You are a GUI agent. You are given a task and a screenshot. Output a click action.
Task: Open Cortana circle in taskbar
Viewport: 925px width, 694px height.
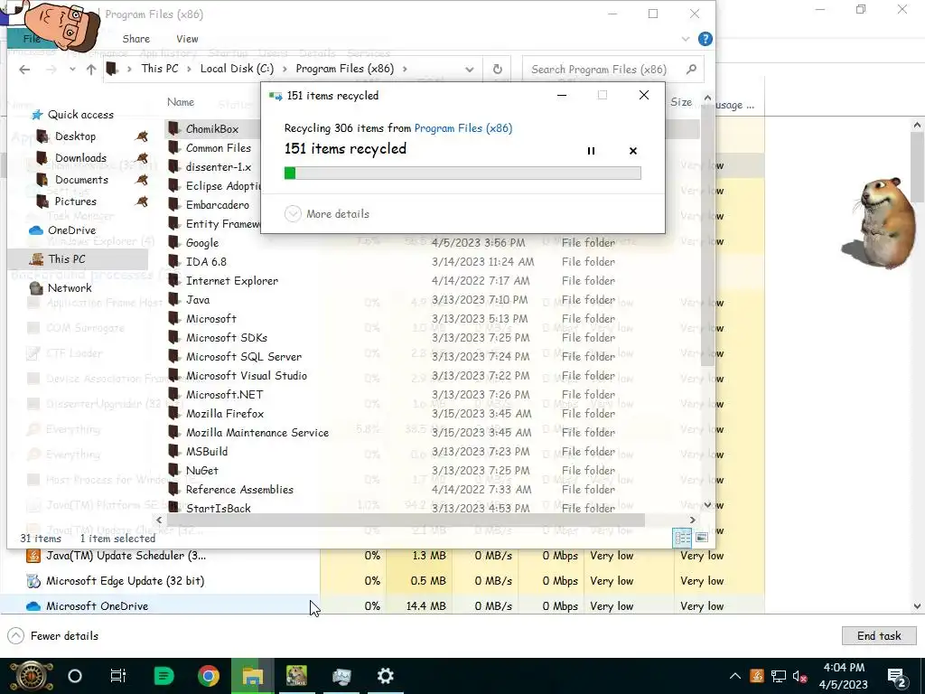click(75, 676)
